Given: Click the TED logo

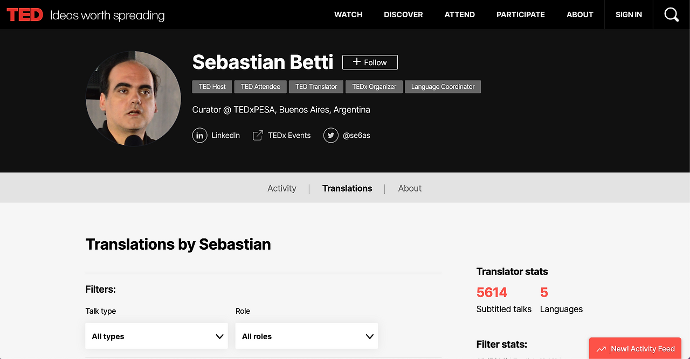Looking at the screenshot, I should click(x=25, y=15).
